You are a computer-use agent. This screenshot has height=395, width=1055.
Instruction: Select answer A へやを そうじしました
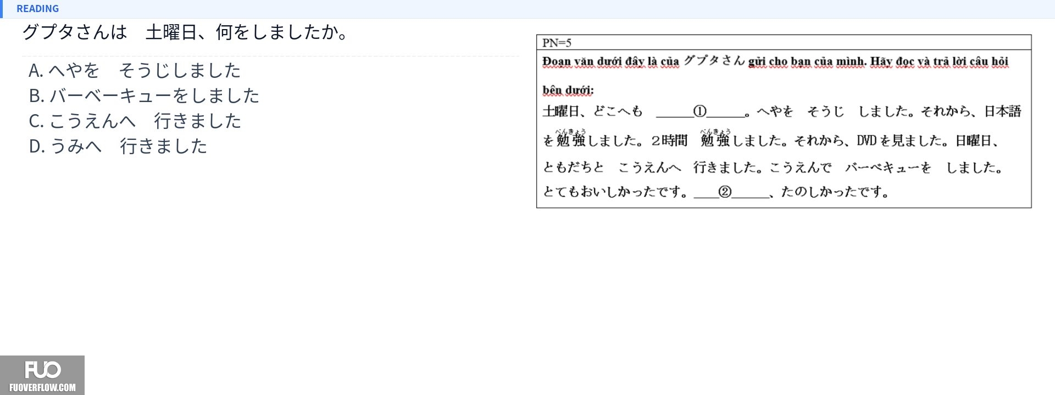[135, 70]
